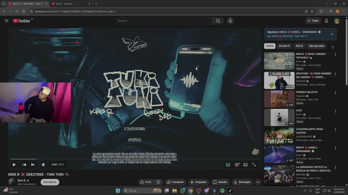Open options for KRIS R MYKE TOWERS TOPSHELF
348x195 pixels.
point(335,54)
